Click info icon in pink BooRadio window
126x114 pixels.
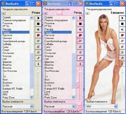click(x=80, y=64)
